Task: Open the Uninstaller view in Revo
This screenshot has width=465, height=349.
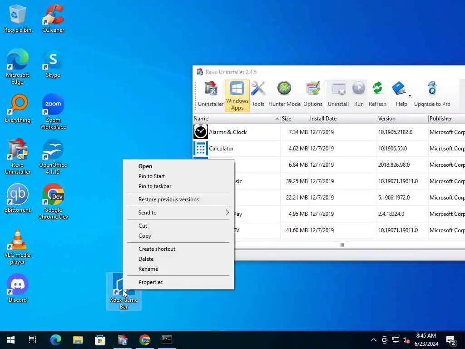Action: 211,95
